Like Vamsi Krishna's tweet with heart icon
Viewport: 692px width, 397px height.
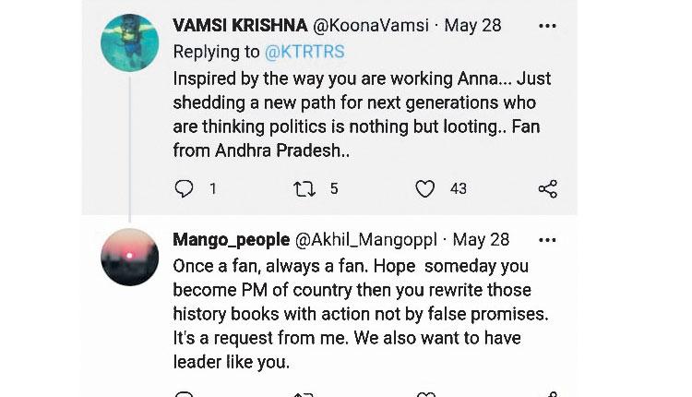tap(424, 189)
